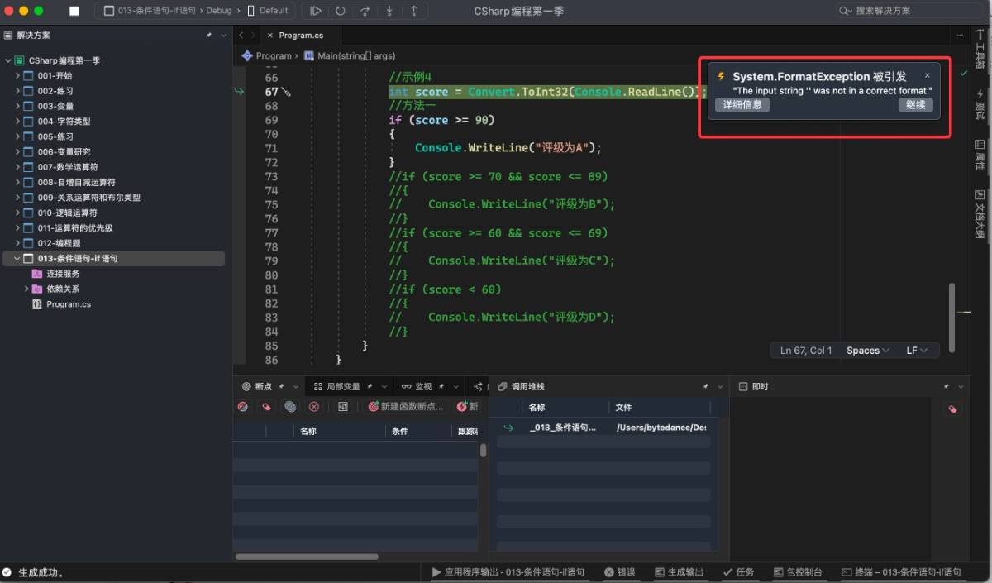This screenshot has height=583, width=992.
Task: Restart debugging with the circular arrow icon
Action: 341,11
